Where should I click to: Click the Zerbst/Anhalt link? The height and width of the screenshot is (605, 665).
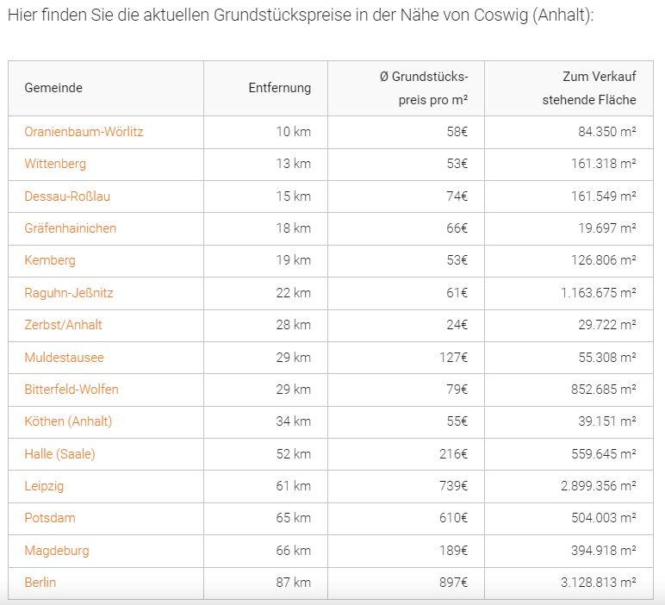coord(63,325)
